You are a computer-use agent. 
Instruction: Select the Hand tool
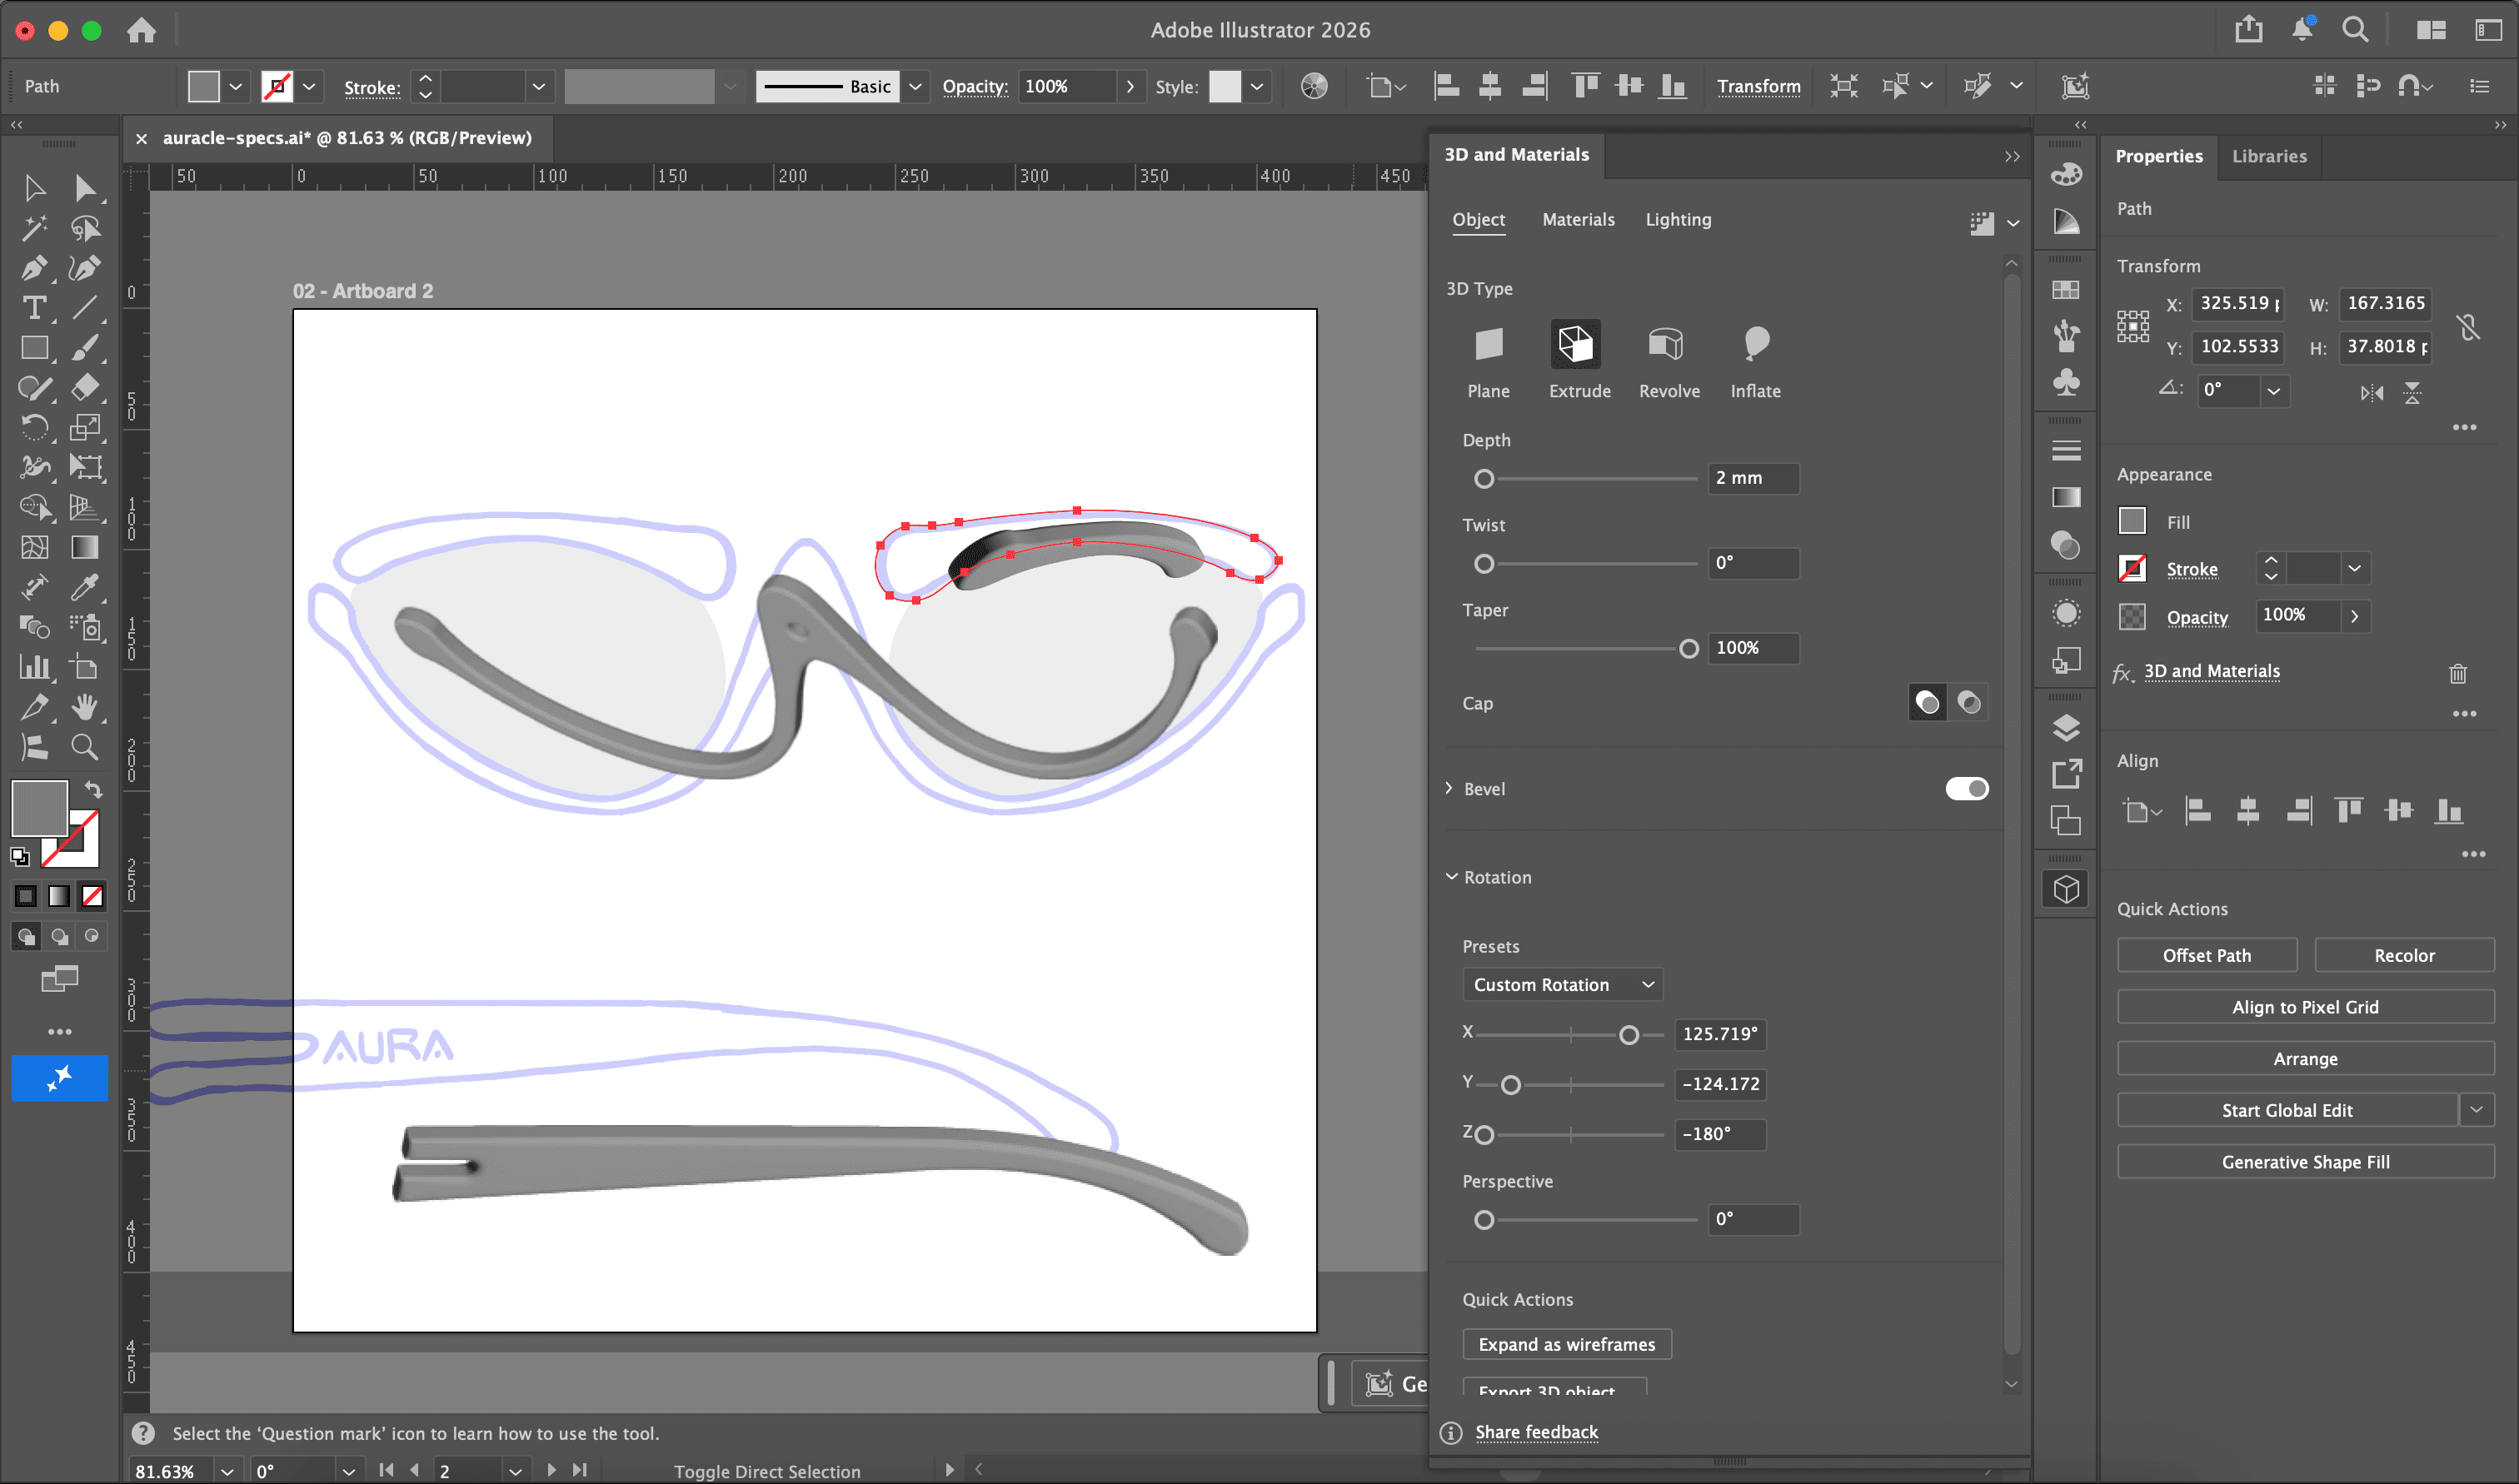pos(85,707)
